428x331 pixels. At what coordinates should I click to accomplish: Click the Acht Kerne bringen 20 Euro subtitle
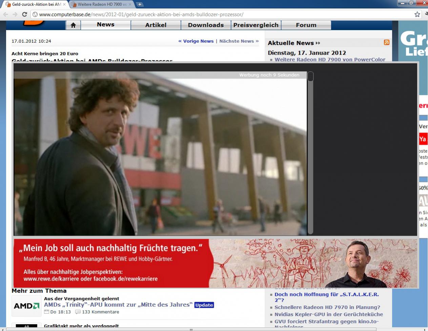coord(45,54)
